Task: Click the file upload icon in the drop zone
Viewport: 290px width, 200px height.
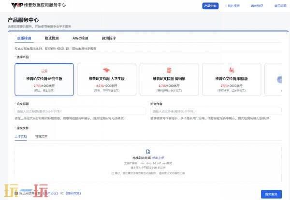Action: click(x=148, y=152)
